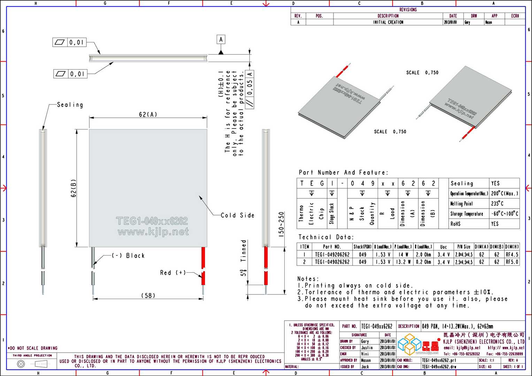Click the right isometric view of module
This screenshot has width=532, height=376.
(x=464, y=104)
